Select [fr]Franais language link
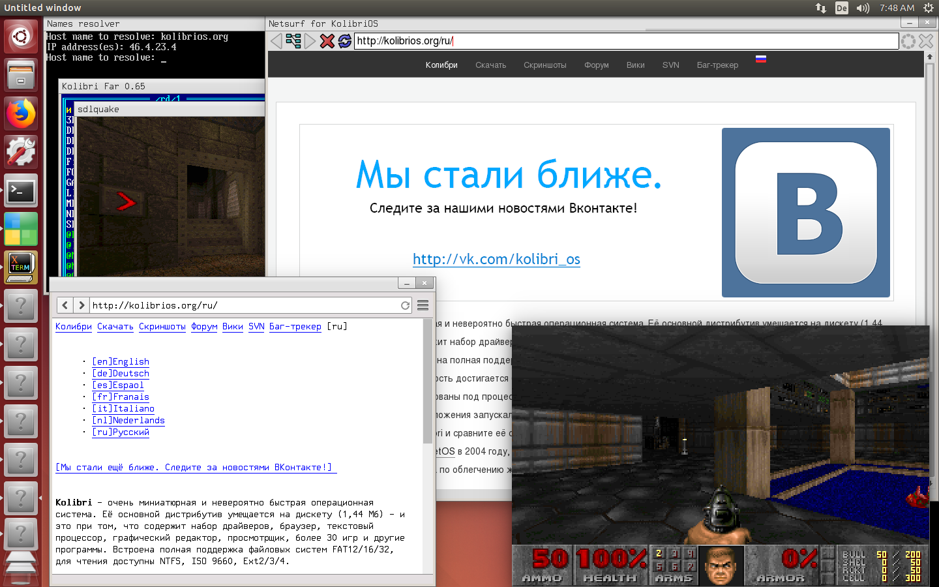Screen dimensions: 939x587 [x=121, y=397]
